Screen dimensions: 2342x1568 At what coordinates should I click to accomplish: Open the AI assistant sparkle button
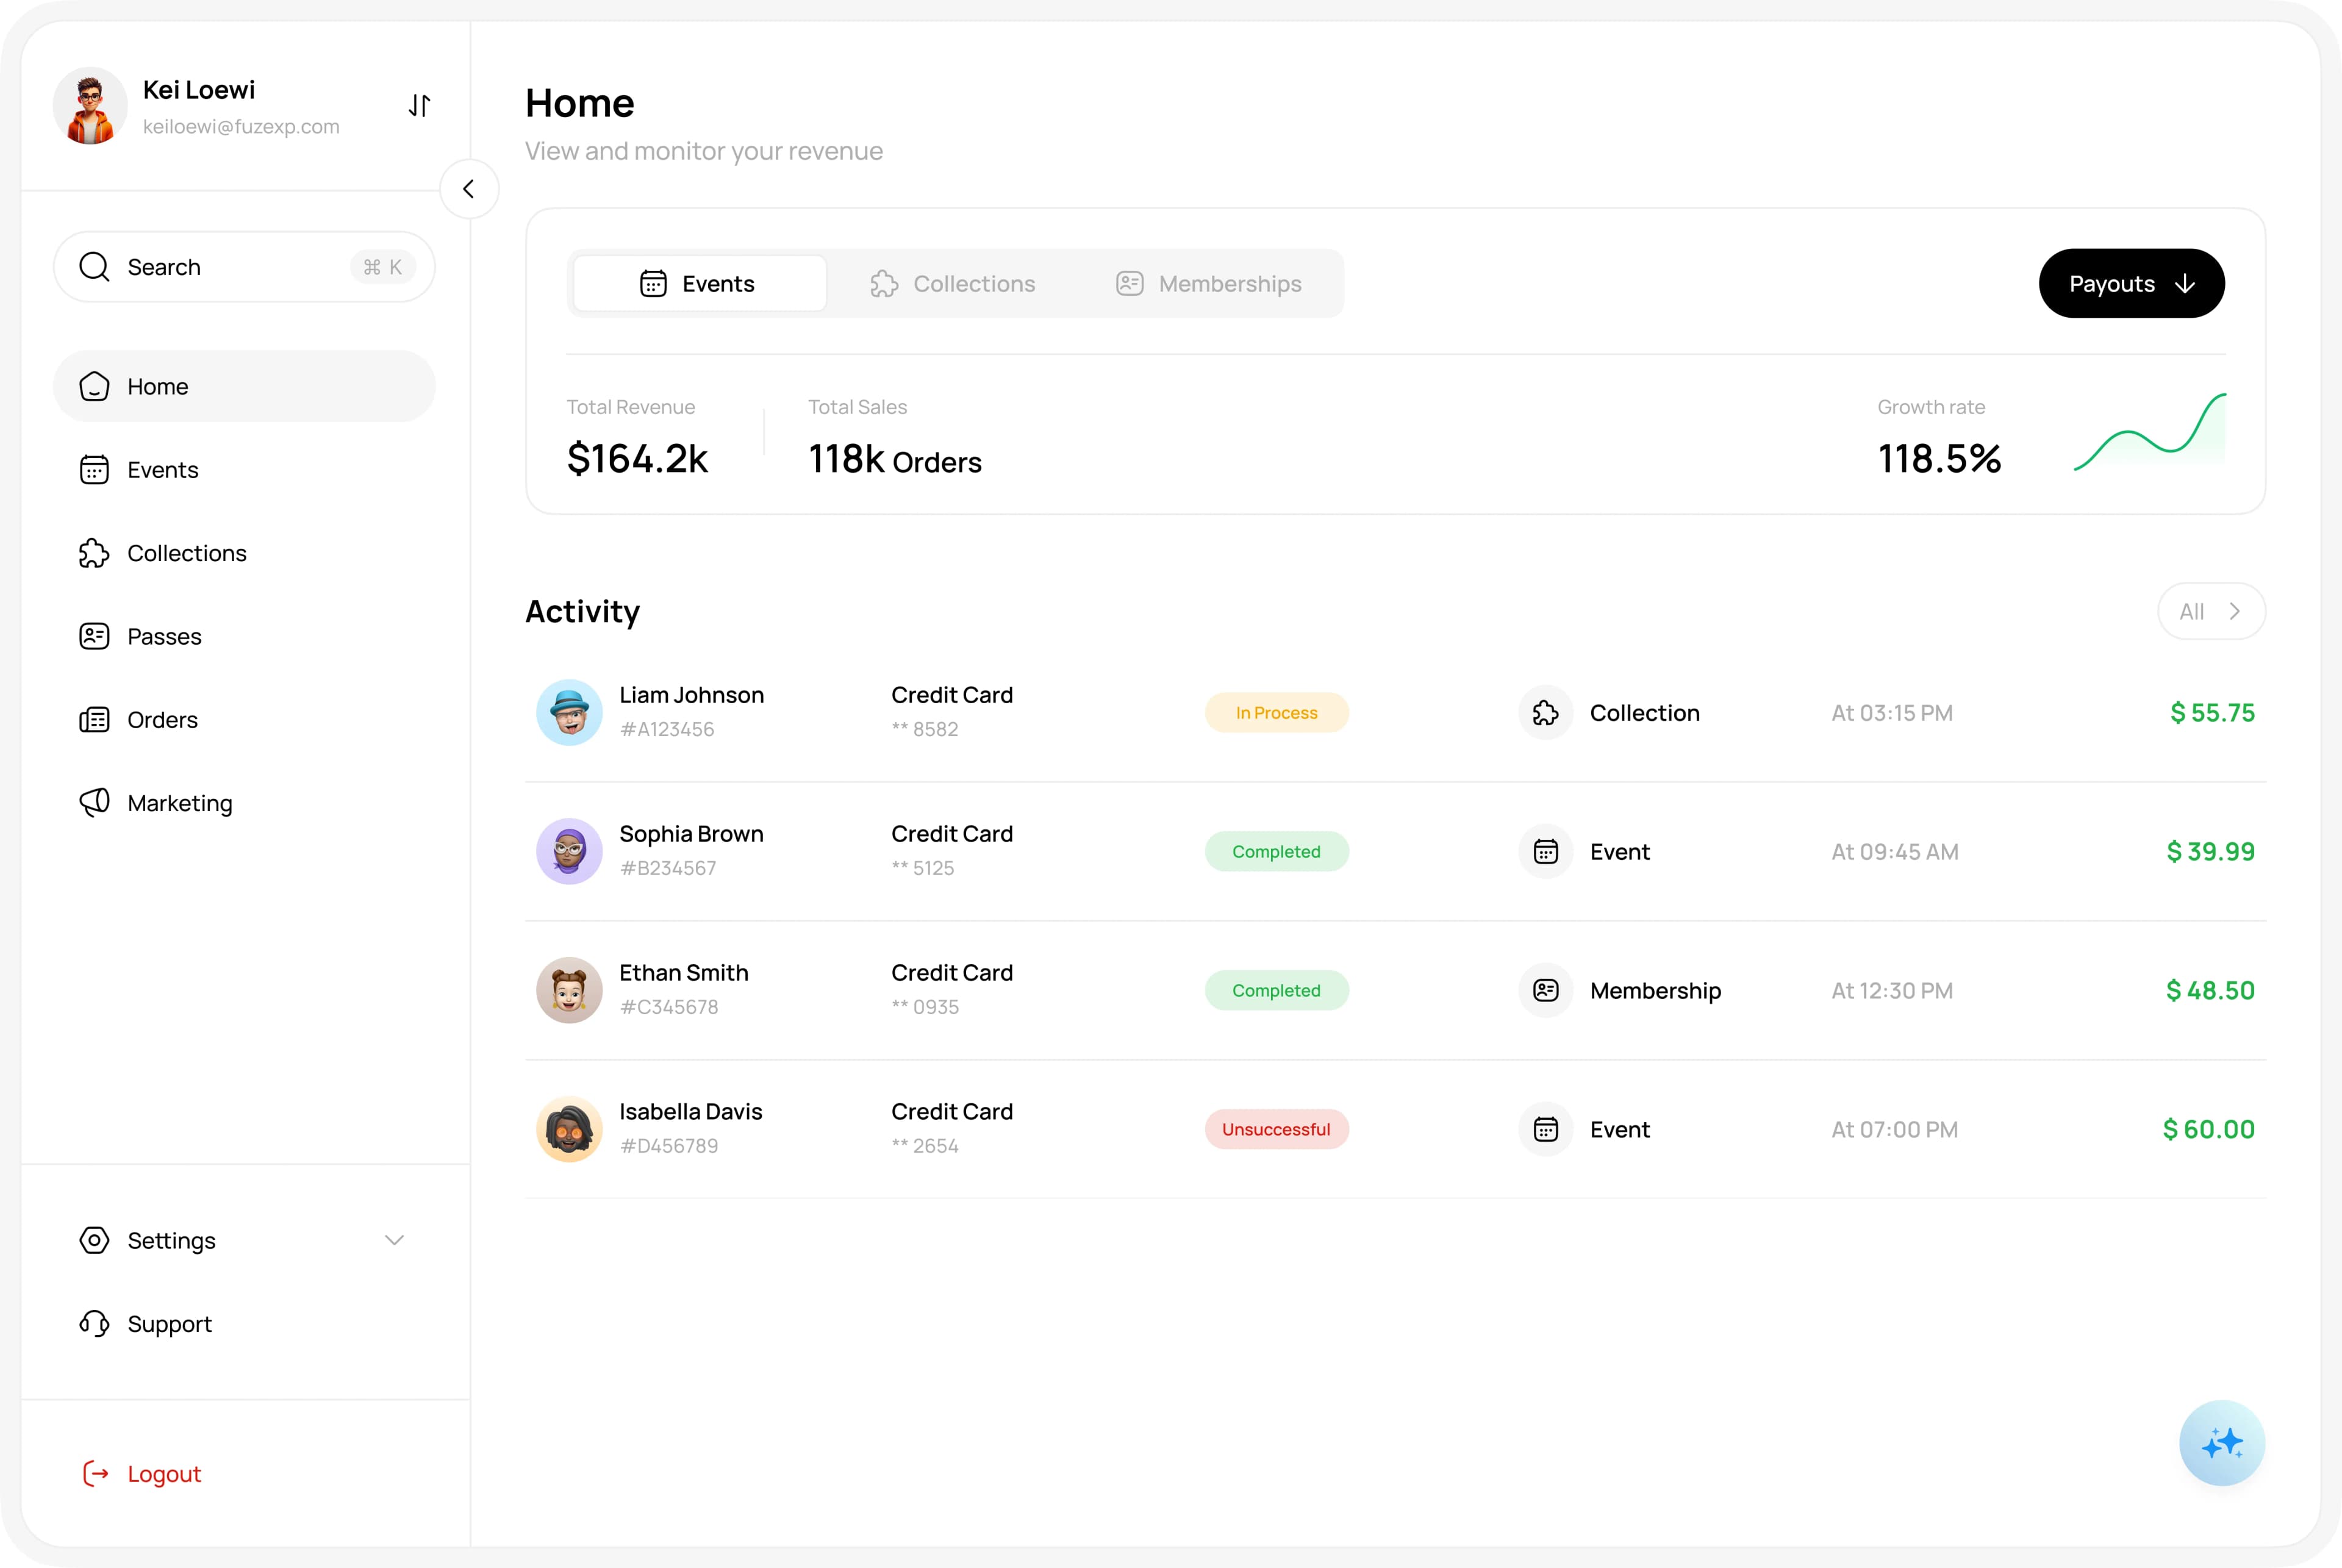[2222, 1443]
